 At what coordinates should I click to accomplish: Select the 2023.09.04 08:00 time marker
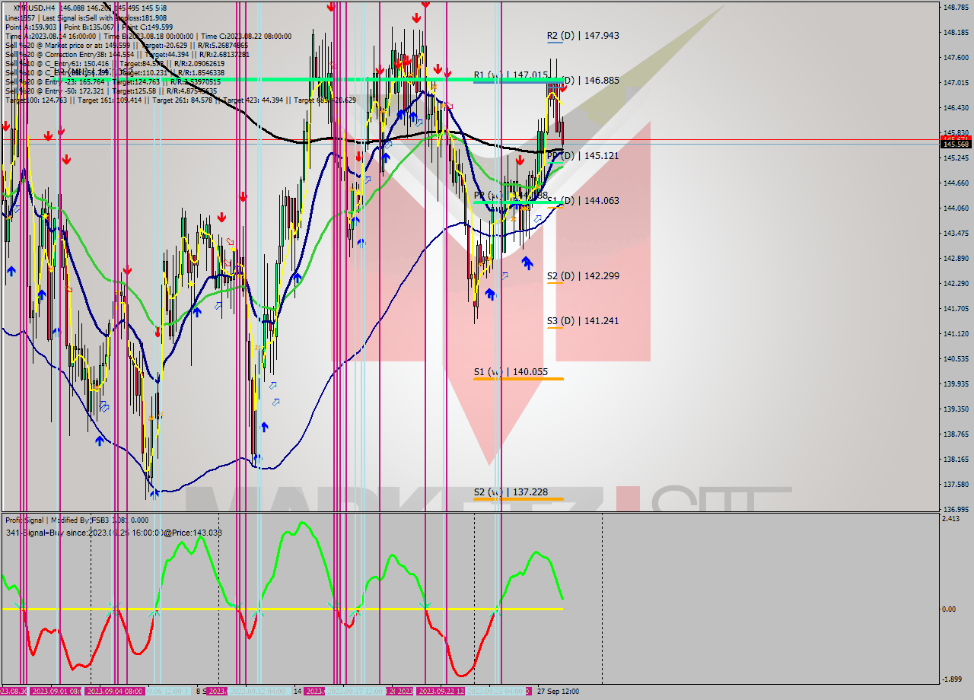click(x=114, y=691)
